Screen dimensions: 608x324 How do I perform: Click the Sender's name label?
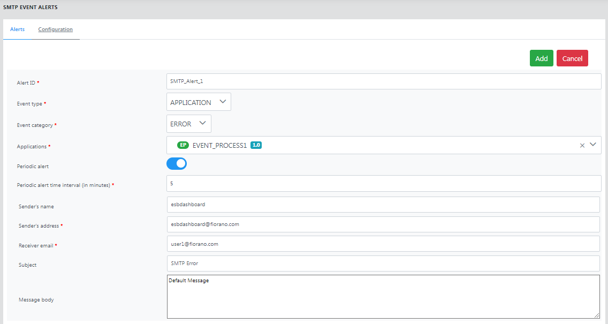(36, 206)
